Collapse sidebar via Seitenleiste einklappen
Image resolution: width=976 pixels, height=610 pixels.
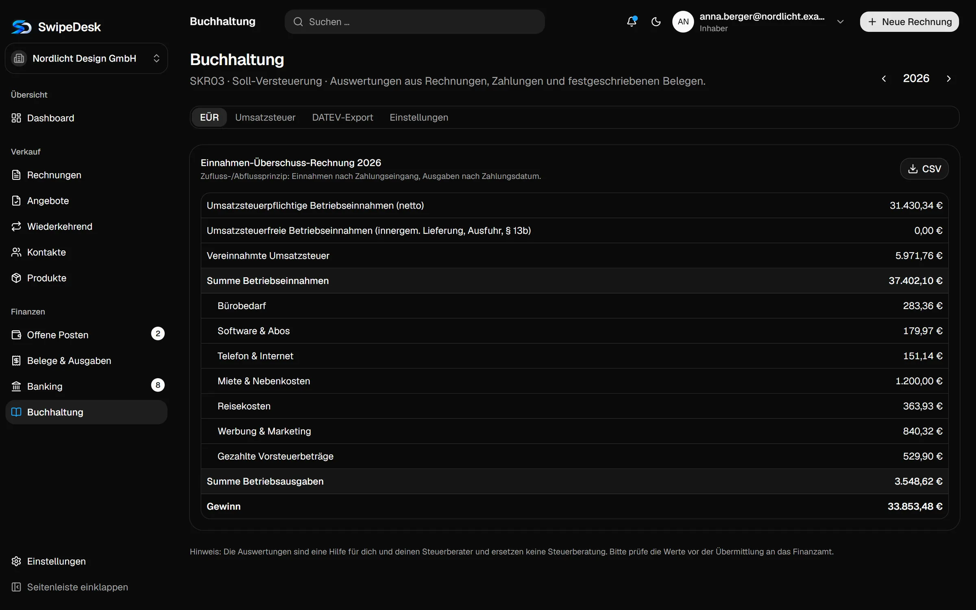[x=86, y=587]
